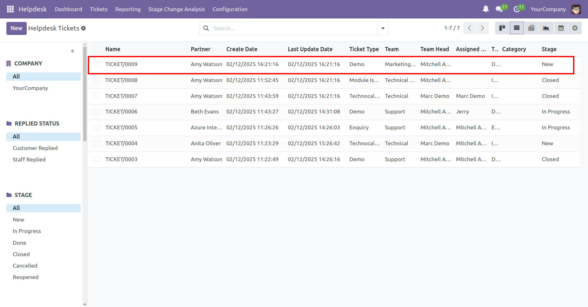Image resolution: width=588 pixels, height=307 pixels.
Task: Switch to Calendar view
Action: coord(561,28)
